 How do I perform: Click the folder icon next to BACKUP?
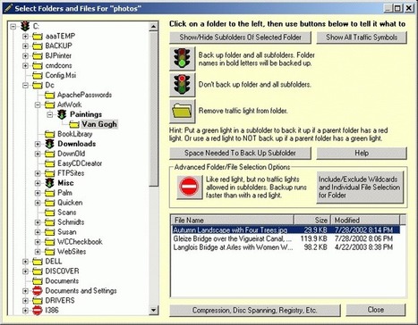point(38,46)
